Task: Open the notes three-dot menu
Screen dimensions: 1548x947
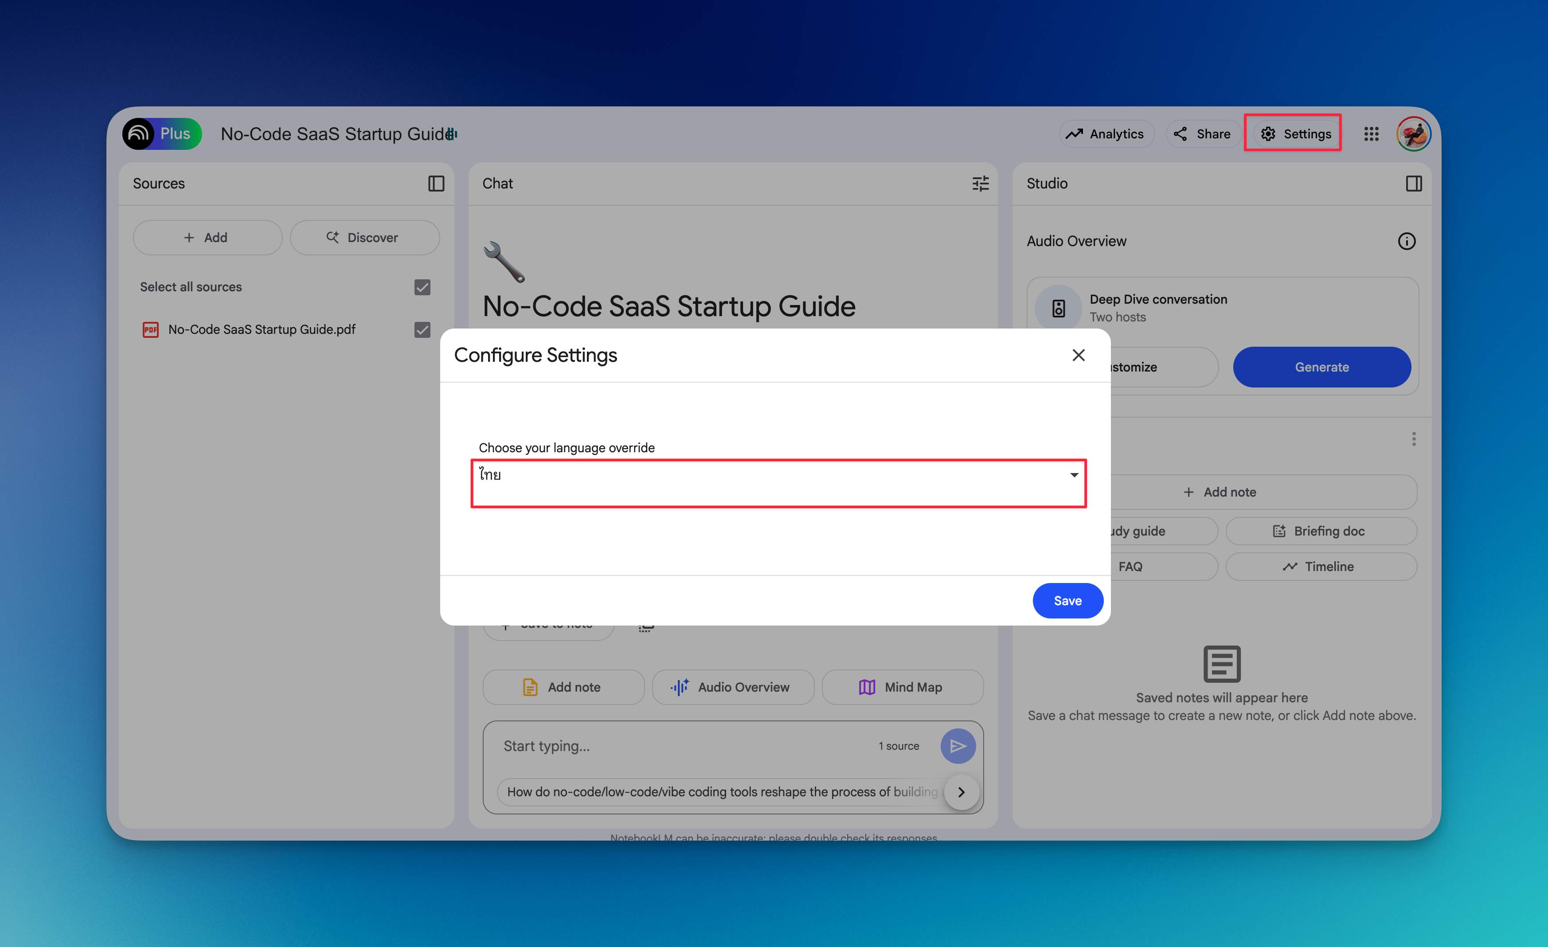Action: coord(1414,438)
